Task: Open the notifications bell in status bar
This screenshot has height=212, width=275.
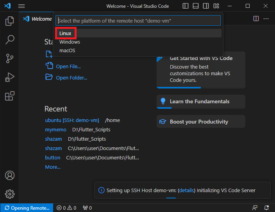Action: (266, 208)
